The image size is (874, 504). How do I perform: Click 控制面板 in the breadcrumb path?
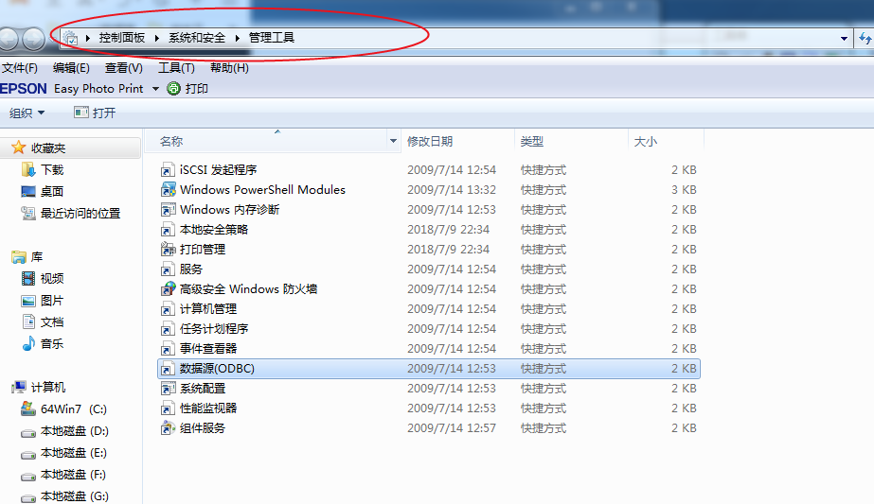122,38
